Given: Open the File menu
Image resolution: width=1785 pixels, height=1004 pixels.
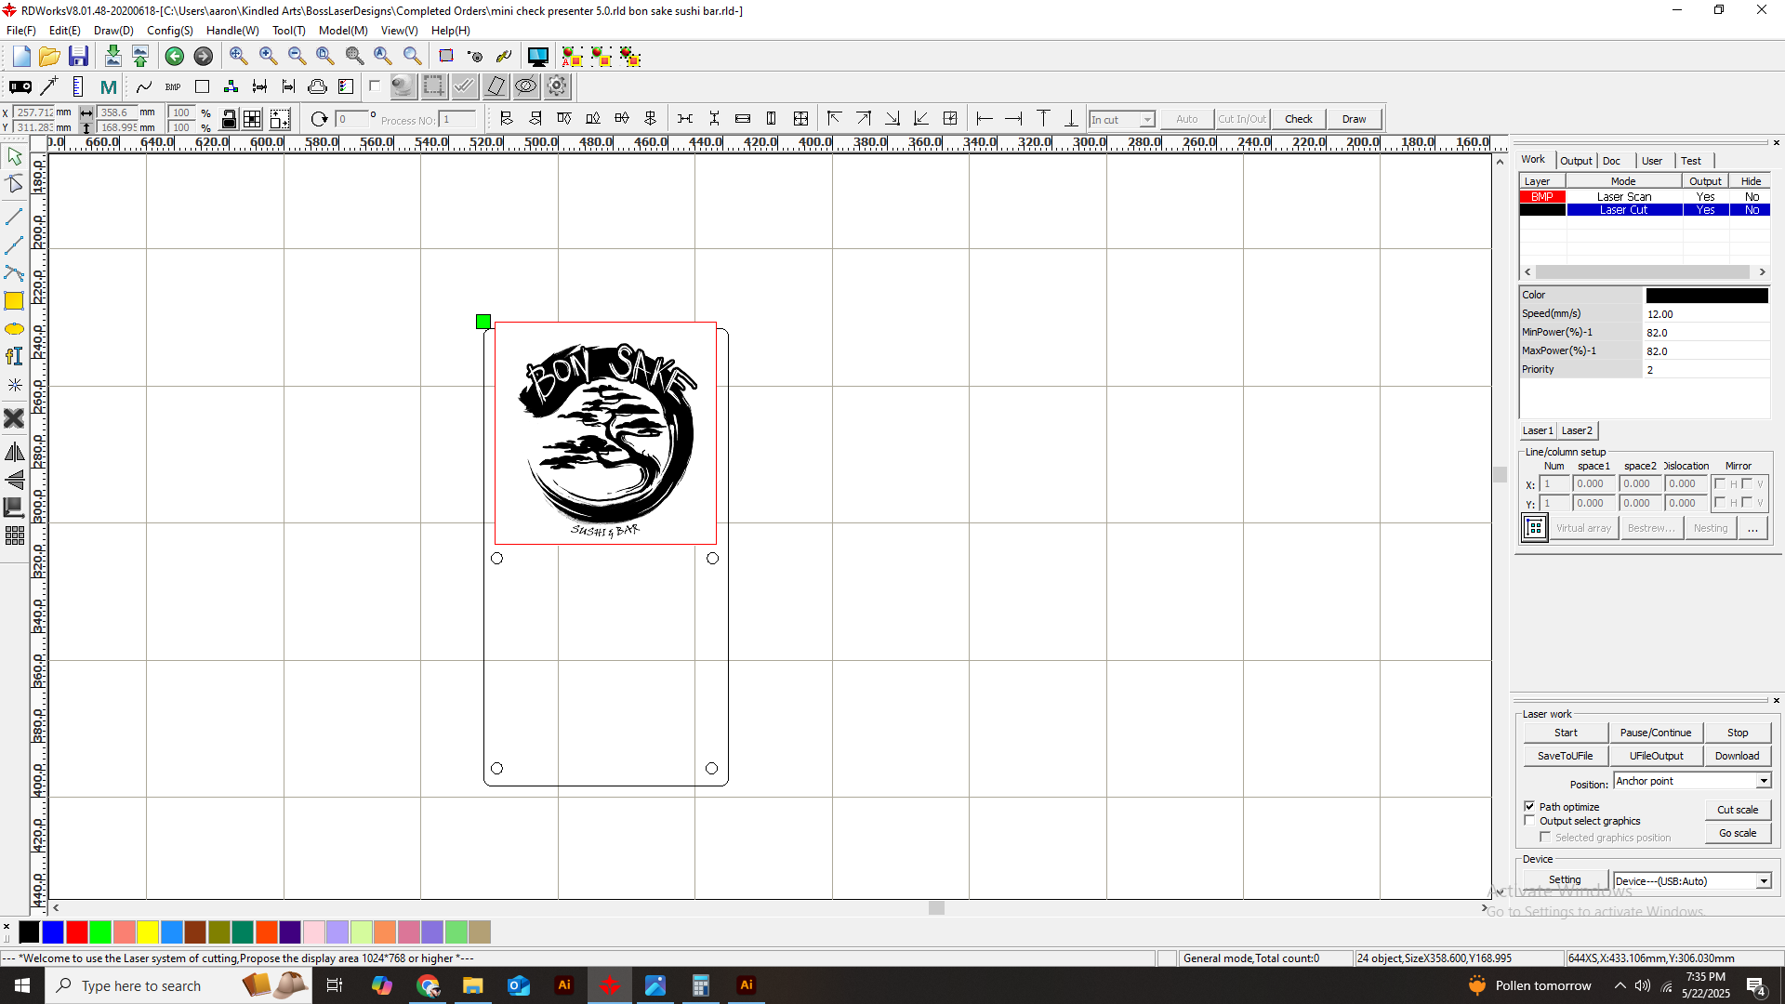Looking at the screenshot, I should pyautogui.click(x=20, y=31).
